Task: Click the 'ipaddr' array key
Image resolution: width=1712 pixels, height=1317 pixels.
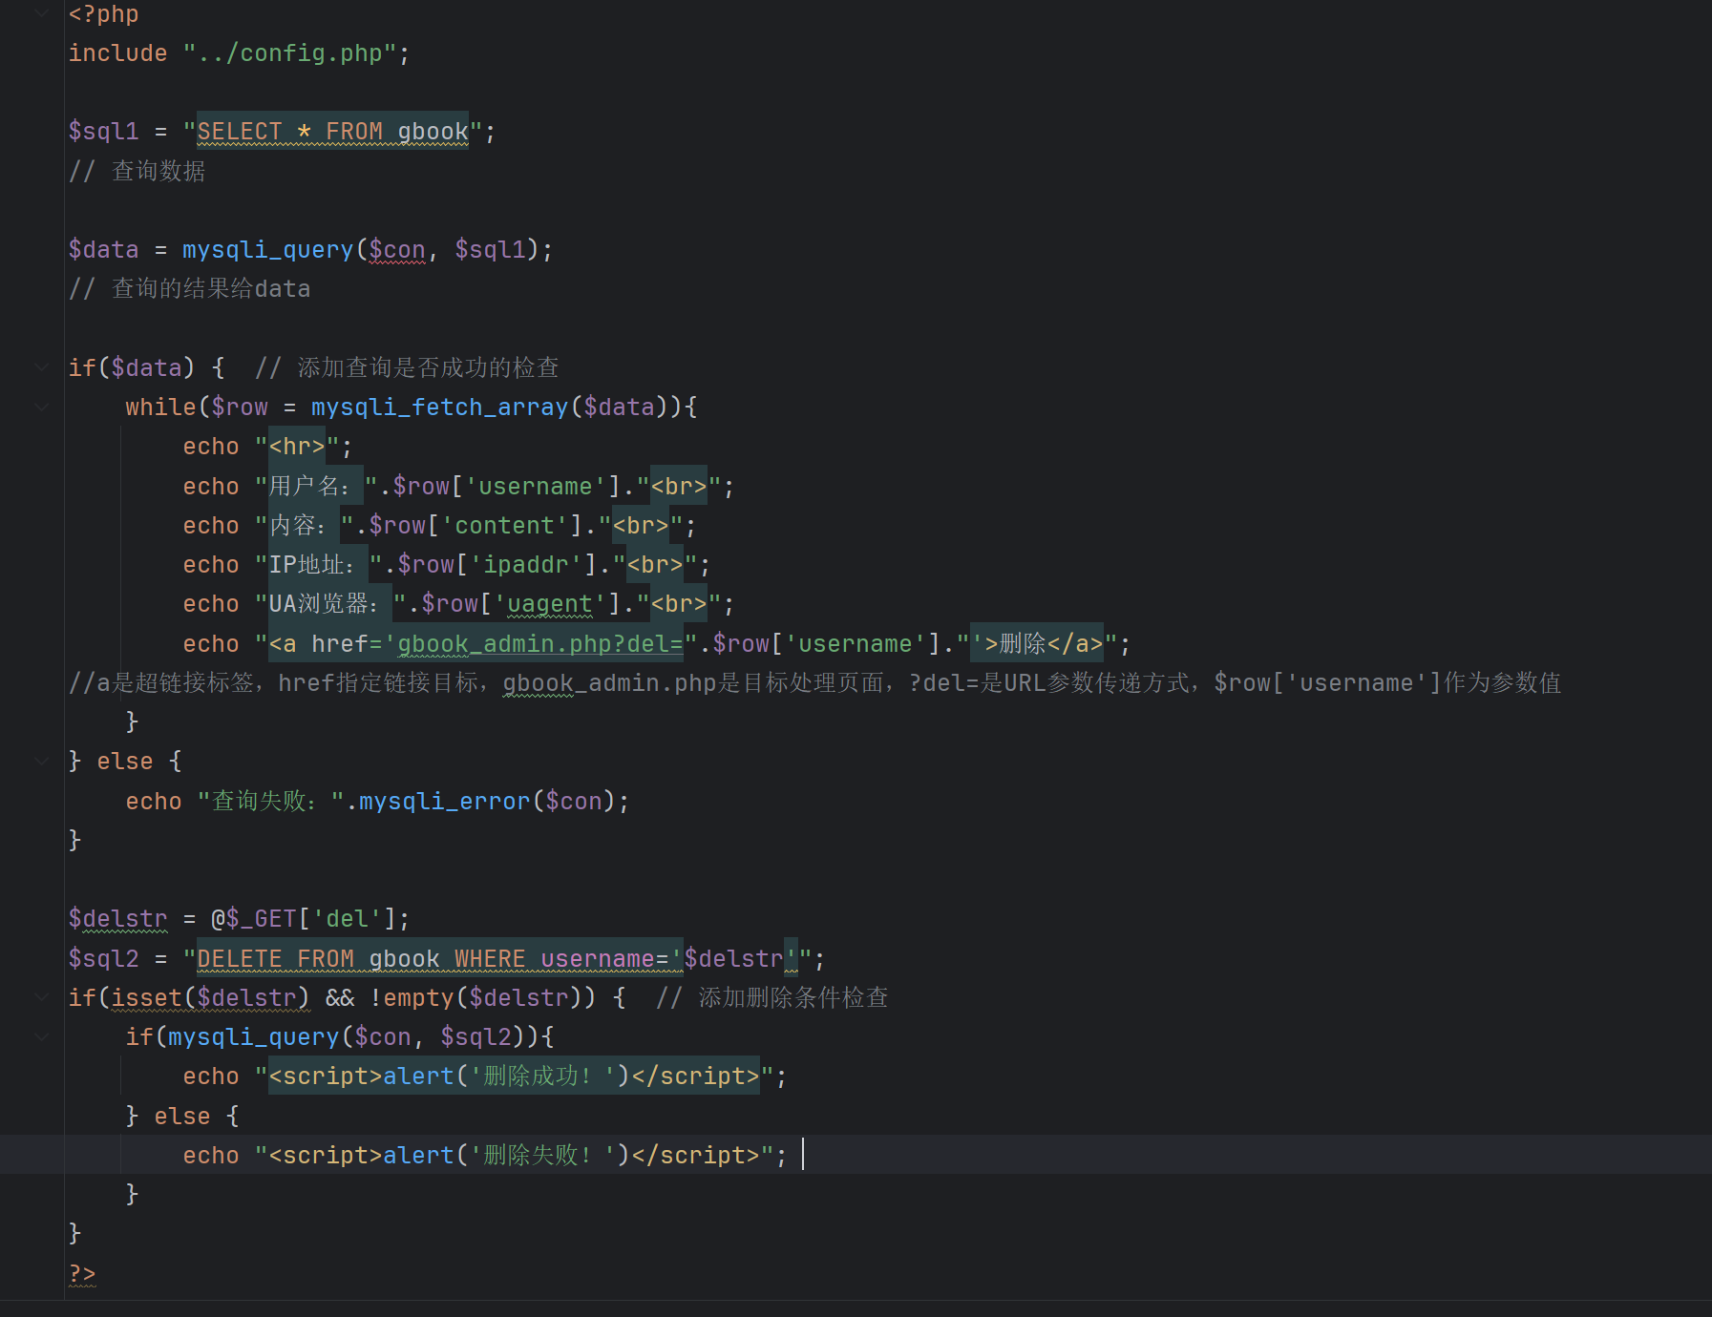Action: 526,565
